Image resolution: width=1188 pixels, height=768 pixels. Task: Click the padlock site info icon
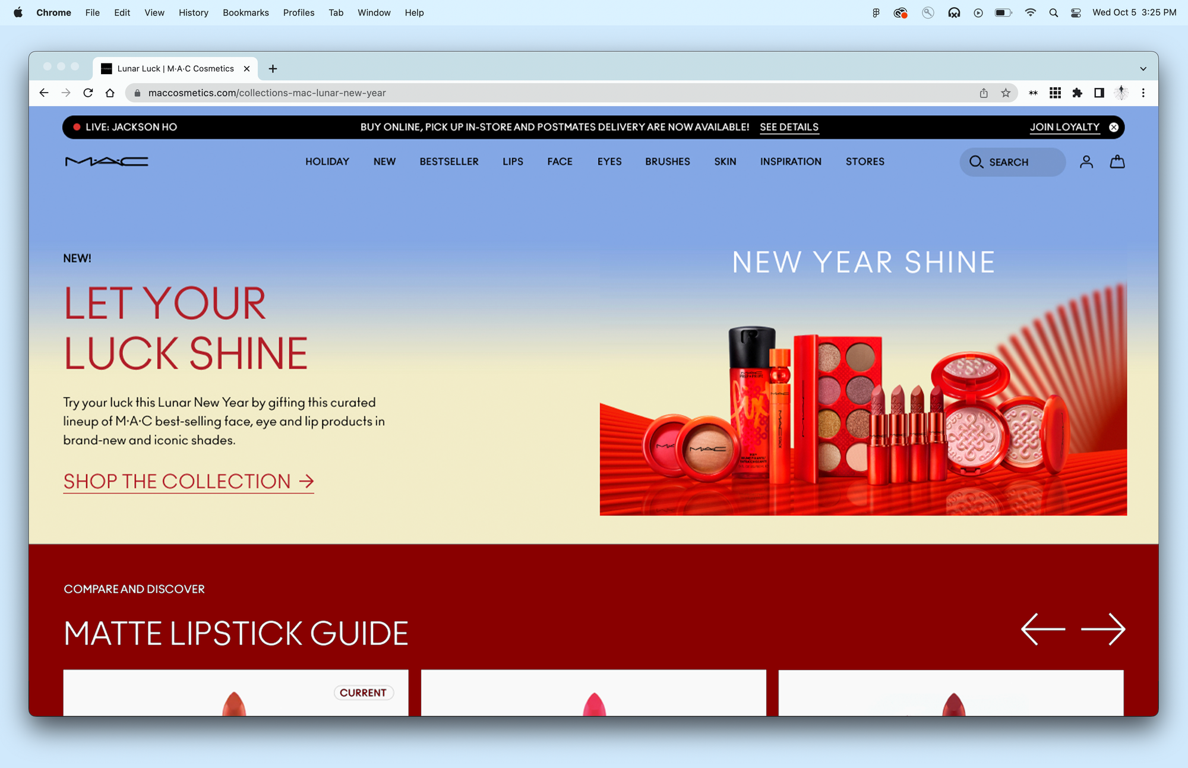coord(137,93)
